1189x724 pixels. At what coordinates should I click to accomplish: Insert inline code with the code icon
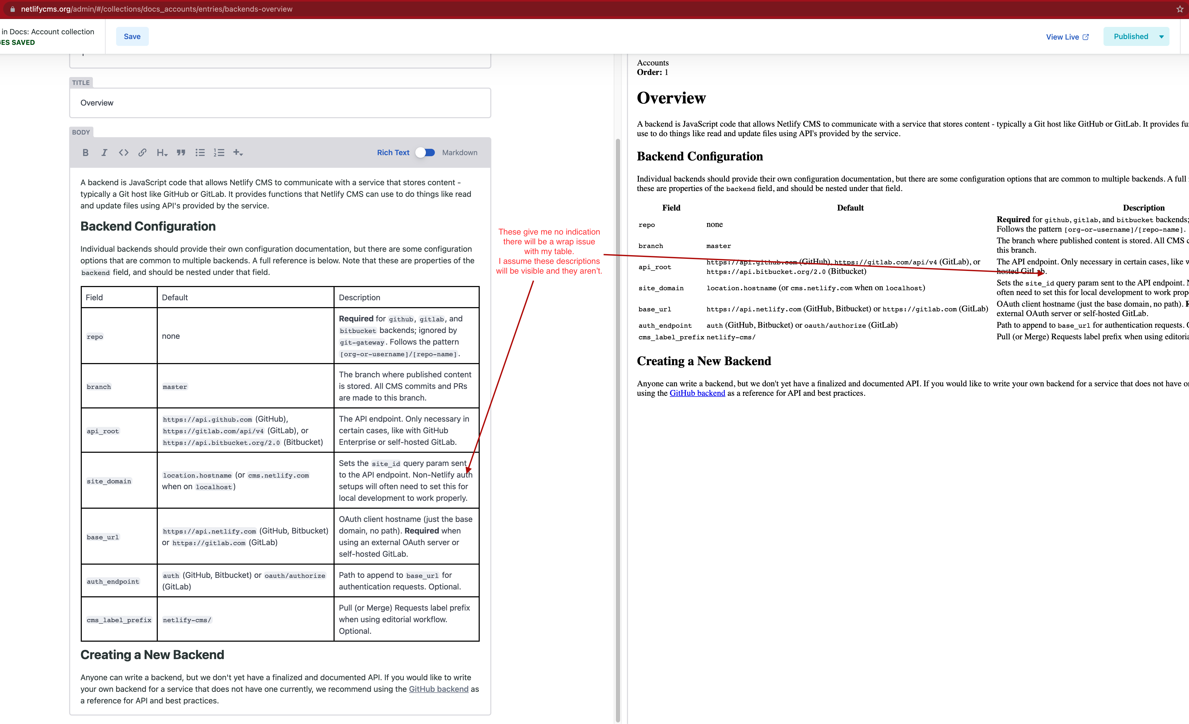pos(123,153)
